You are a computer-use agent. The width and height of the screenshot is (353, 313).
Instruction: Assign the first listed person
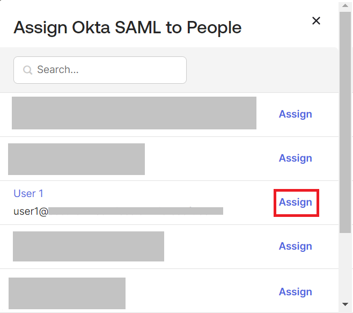295,114
